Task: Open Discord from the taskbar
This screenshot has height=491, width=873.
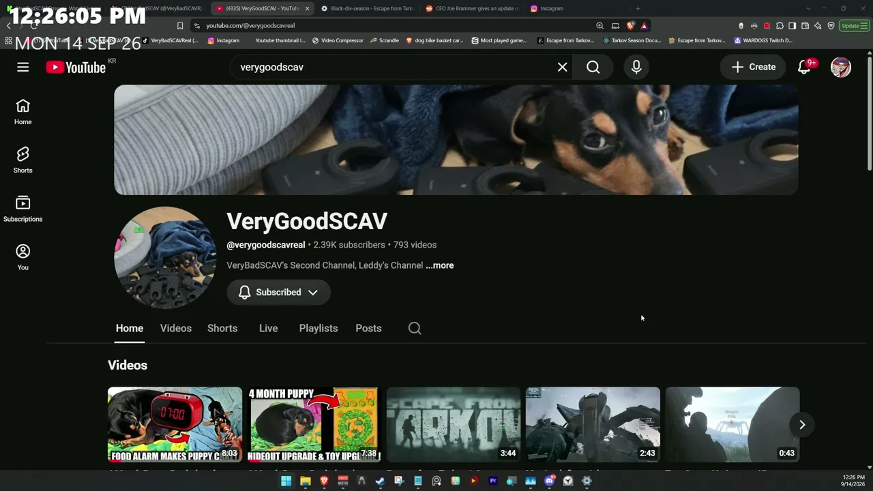Action: tap(550, 481)
